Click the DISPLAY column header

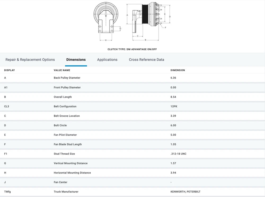pyautogui.click(x=10, y=70)
